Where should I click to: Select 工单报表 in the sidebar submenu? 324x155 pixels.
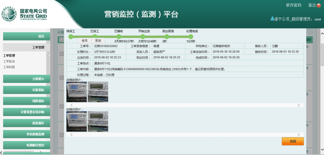[x=9, y=61]
